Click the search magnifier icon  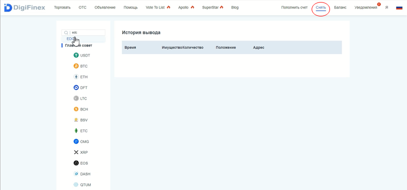click(66, 33)
